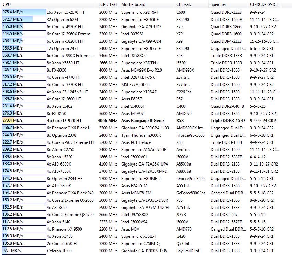The width and height of the screenshot is (292, 255).
Task: Click the Triple DDR3-1547 memory cell
Action: coord(228,121)
